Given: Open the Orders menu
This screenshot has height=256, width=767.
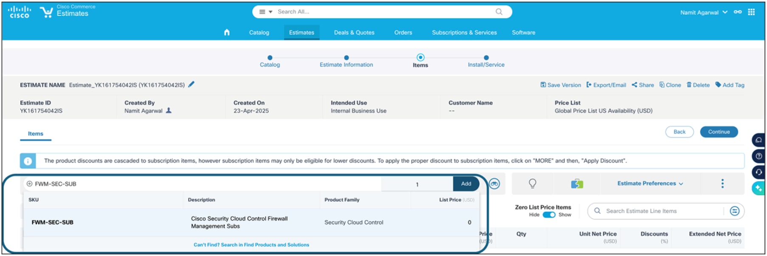Looking at the screenshot, I should [403, 32].
